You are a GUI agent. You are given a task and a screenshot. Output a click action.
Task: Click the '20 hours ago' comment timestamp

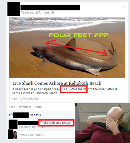[28, 127]
